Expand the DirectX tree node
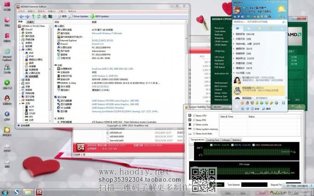The image size is (314, 196). tap(20, 29)
